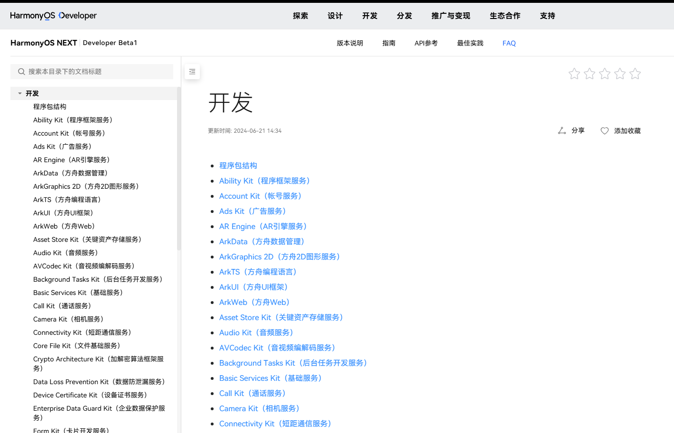Switch to the 指南 tab

point(389,43)
